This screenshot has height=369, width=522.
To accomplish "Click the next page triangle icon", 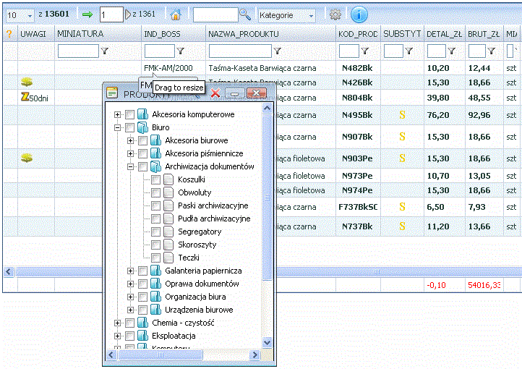I will [x=128, y=14].
